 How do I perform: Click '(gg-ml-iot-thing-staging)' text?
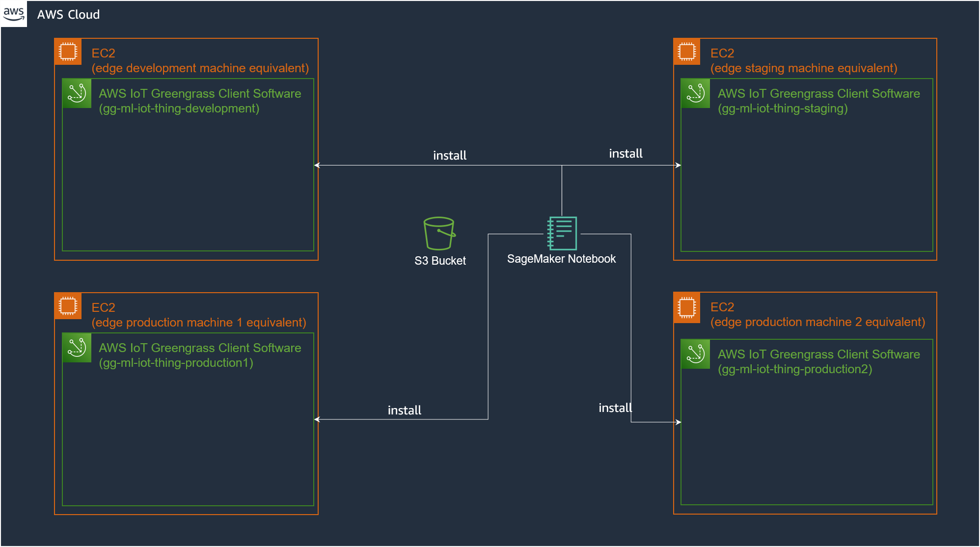coord(783,109)
